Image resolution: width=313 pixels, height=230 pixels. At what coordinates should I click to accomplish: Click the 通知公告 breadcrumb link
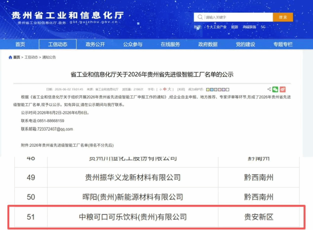click(49, 57)
